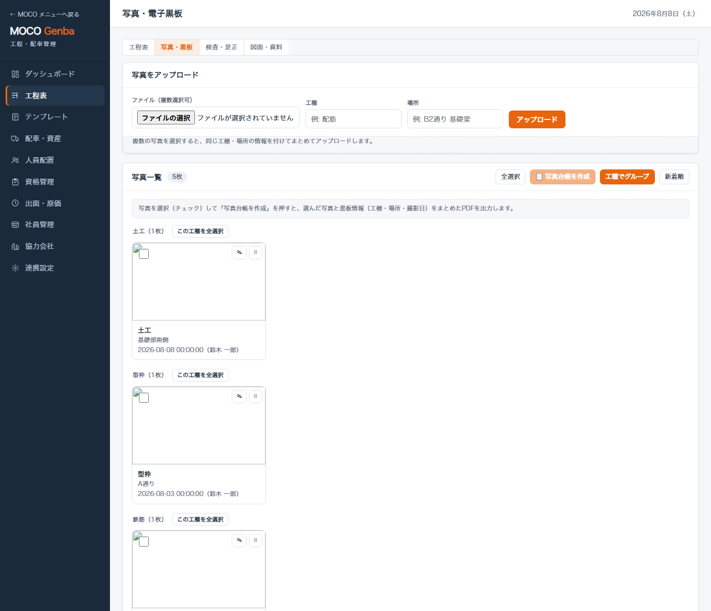Tick the checkbox on the 型枠 photo

point(144,398)
